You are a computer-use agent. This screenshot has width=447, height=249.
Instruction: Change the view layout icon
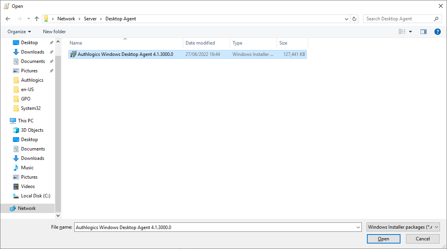click(402, 32)
